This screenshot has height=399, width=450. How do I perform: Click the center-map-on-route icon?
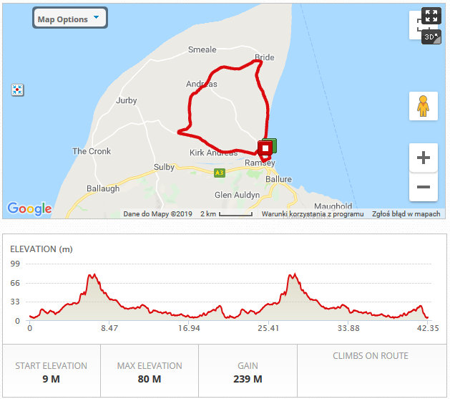18,90
